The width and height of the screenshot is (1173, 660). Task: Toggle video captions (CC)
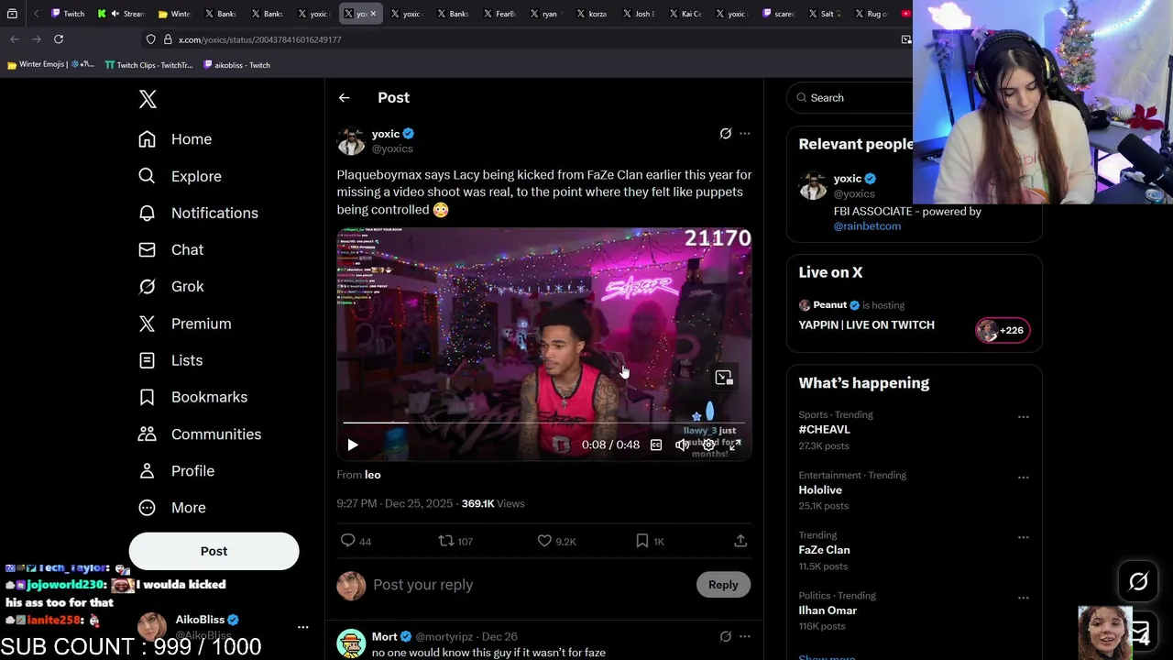pyautogui.click(x=656, y=445)
